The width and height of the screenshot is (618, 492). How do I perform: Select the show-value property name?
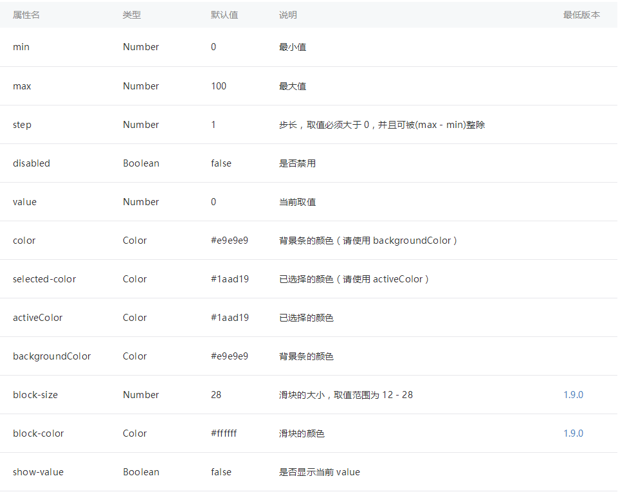coord(38,472)
